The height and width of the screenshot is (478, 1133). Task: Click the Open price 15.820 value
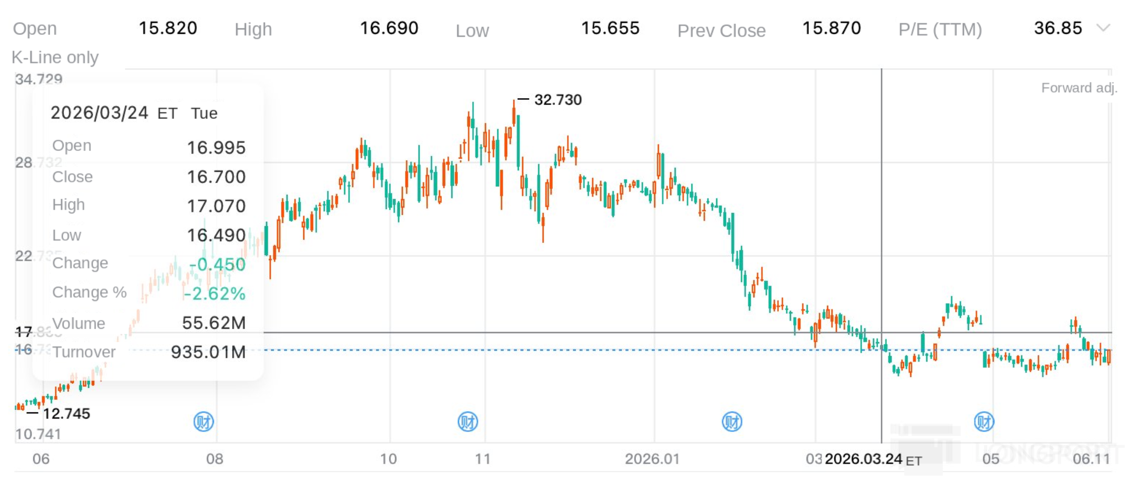(168, 28)
